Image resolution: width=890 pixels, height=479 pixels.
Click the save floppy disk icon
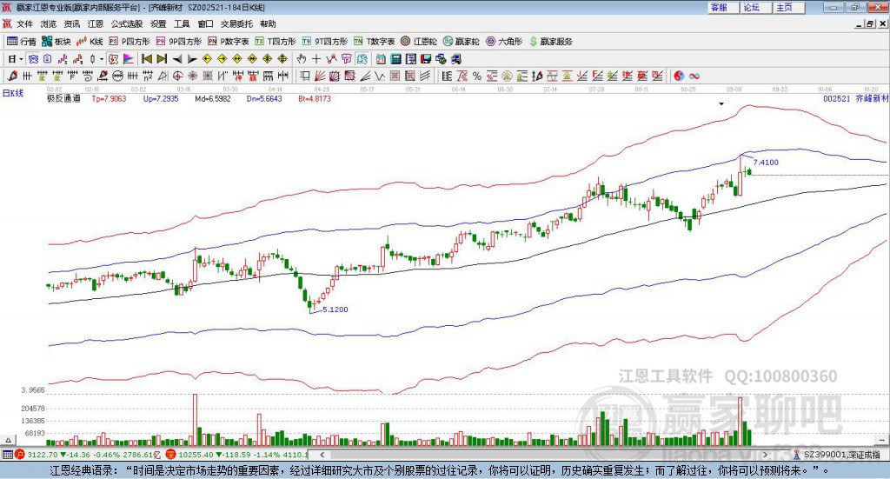426,59
